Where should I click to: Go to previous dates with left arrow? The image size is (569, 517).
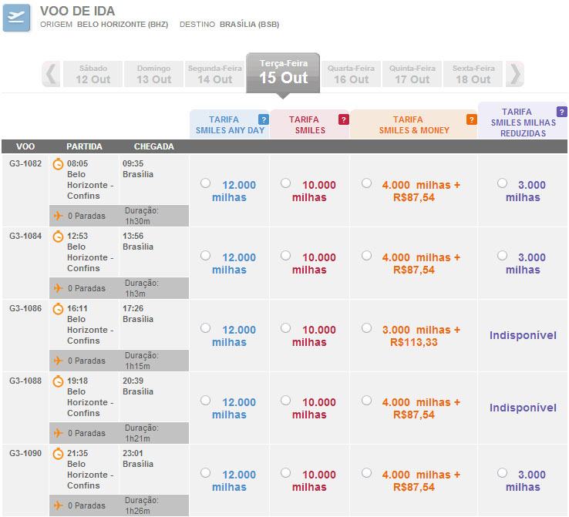[x=51, y=74]
